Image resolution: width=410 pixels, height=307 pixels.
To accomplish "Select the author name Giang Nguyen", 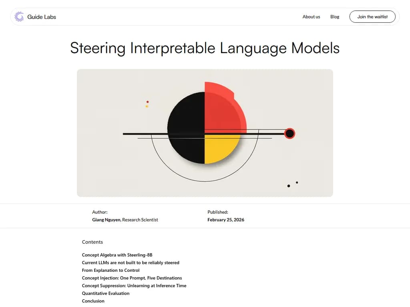I will point(107,220).
